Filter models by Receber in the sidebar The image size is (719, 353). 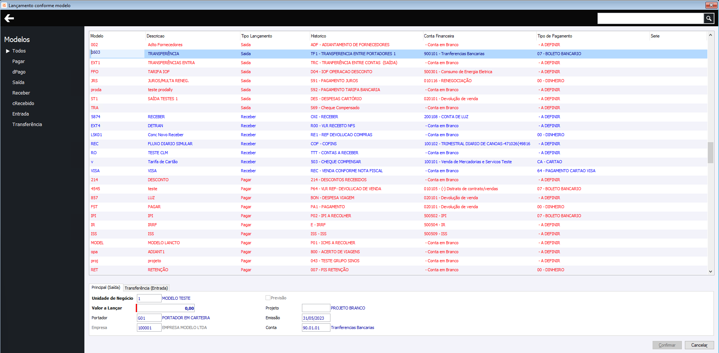(x=21, y=93)
